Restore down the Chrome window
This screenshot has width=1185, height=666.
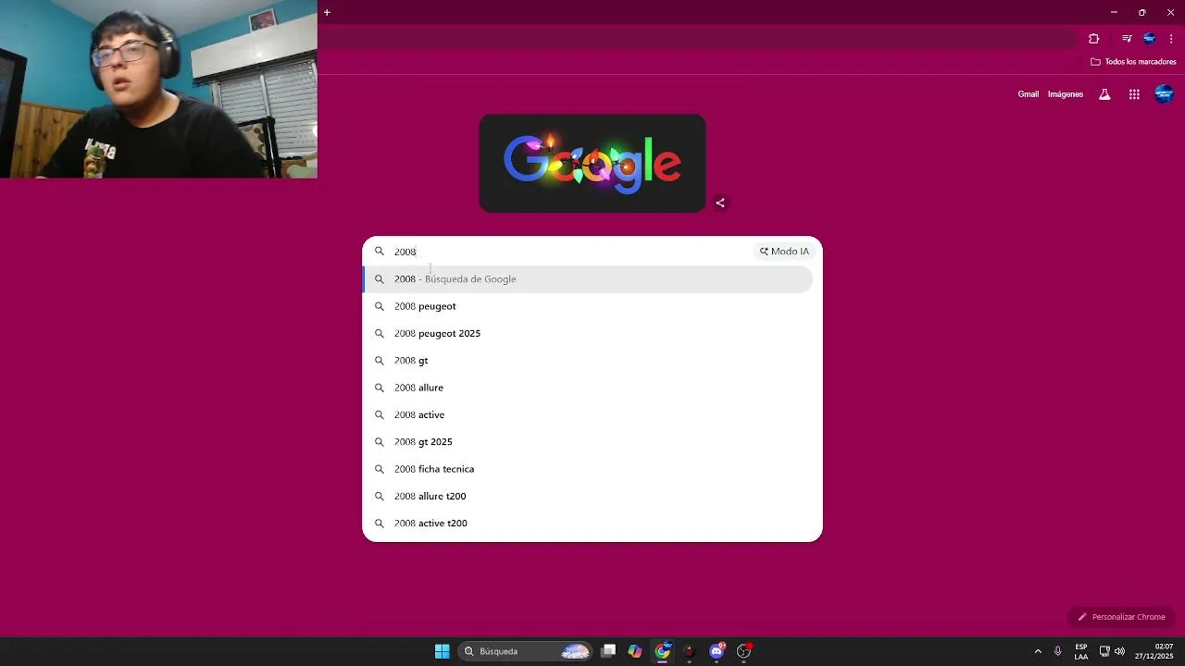coord(1142,12)
